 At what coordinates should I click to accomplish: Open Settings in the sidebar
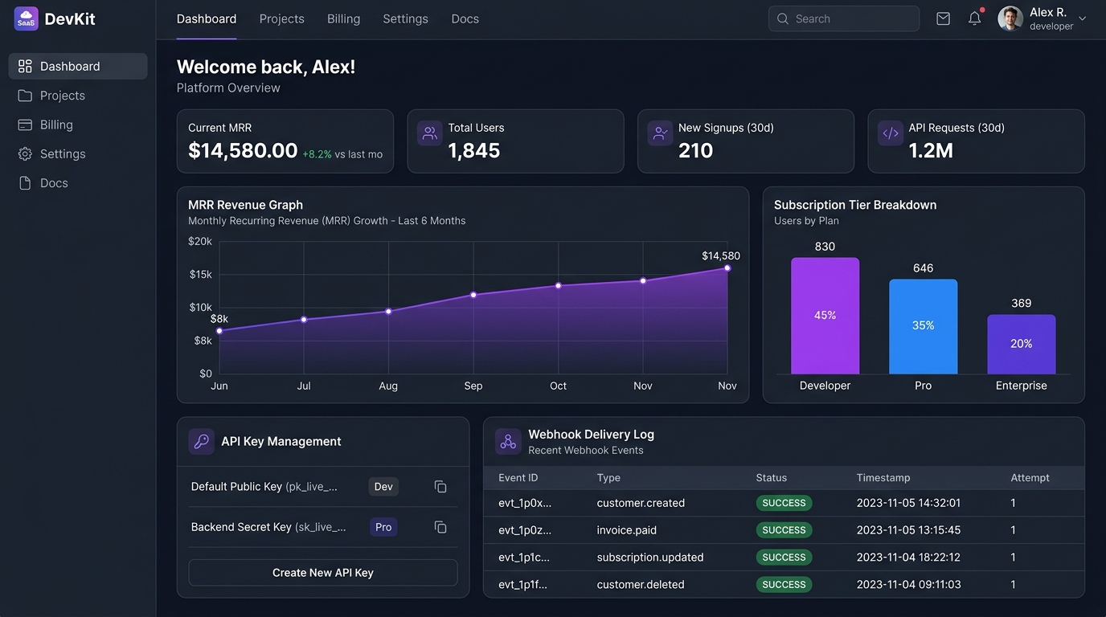pyautogui.click(x=78, y=153)
